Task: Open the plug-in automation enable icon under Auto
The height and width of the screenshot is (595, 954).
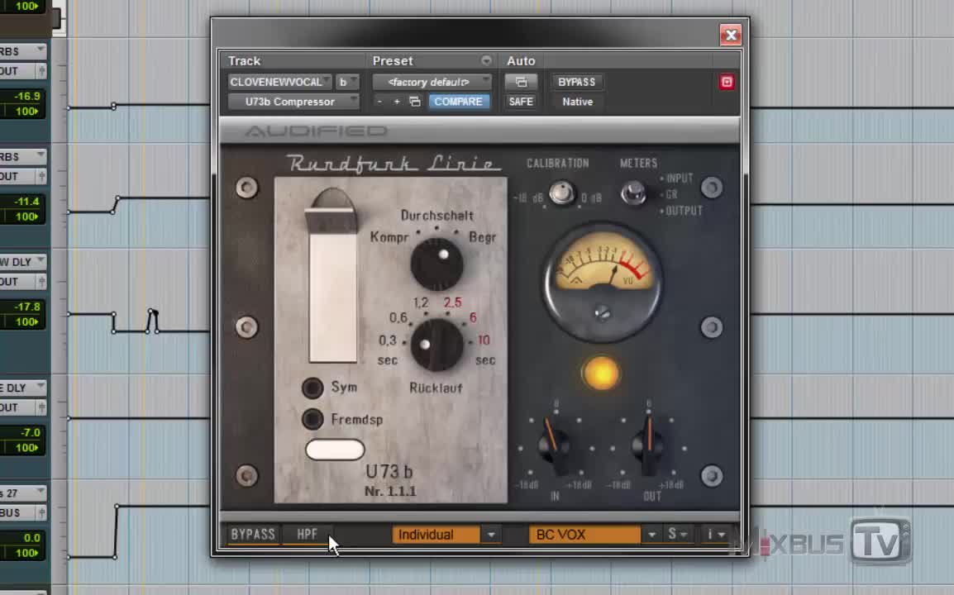Action: click(x=521, y=82)
